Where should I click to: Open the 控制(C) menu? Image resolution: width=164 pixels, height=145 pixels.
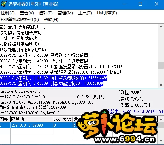click(8, 13)
